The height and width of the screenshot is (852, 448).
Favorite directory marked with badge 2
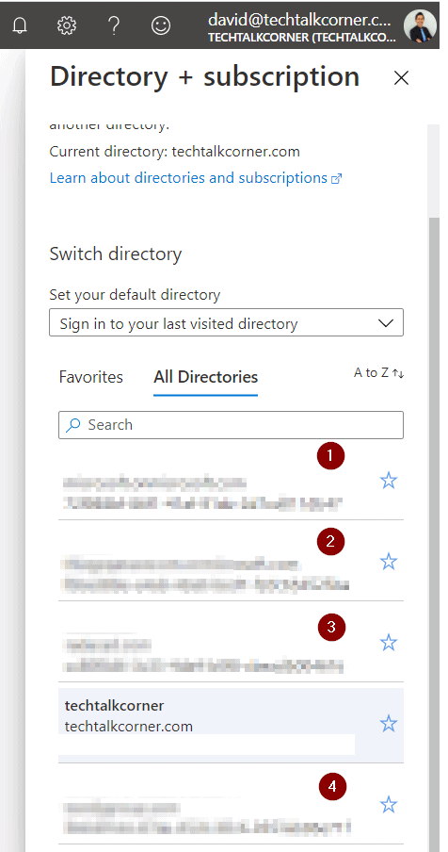click(389, 562)
